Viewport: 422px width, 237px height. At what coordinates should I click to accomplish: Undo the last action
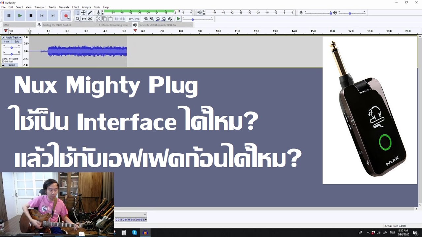pyautogui.click(x=131, y=19)
